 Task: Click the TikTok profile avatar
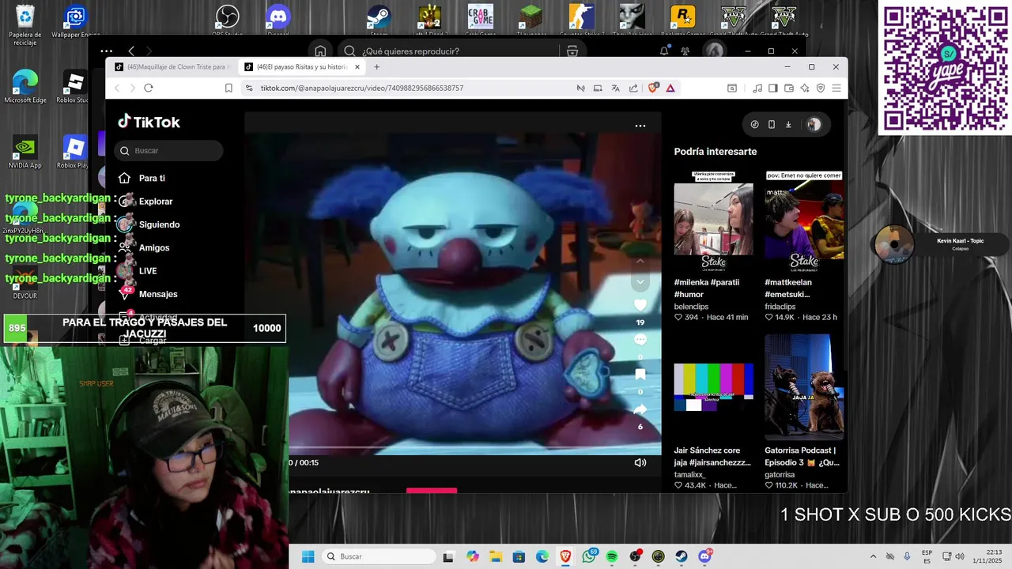pos(814,124)
